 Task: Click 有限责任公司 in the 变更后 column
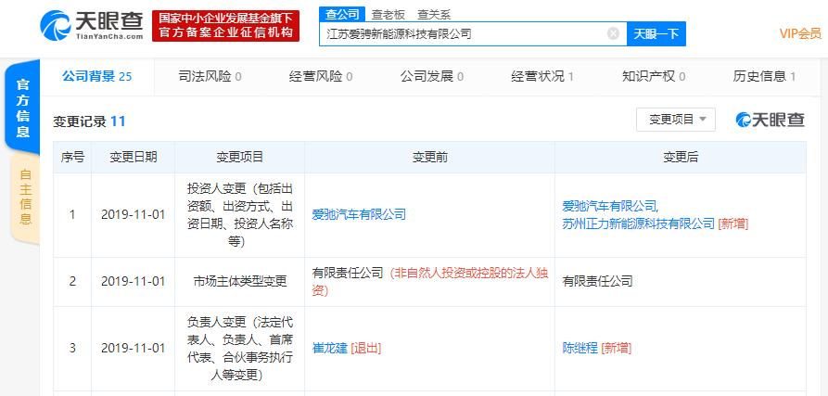(x=597, y=281)
